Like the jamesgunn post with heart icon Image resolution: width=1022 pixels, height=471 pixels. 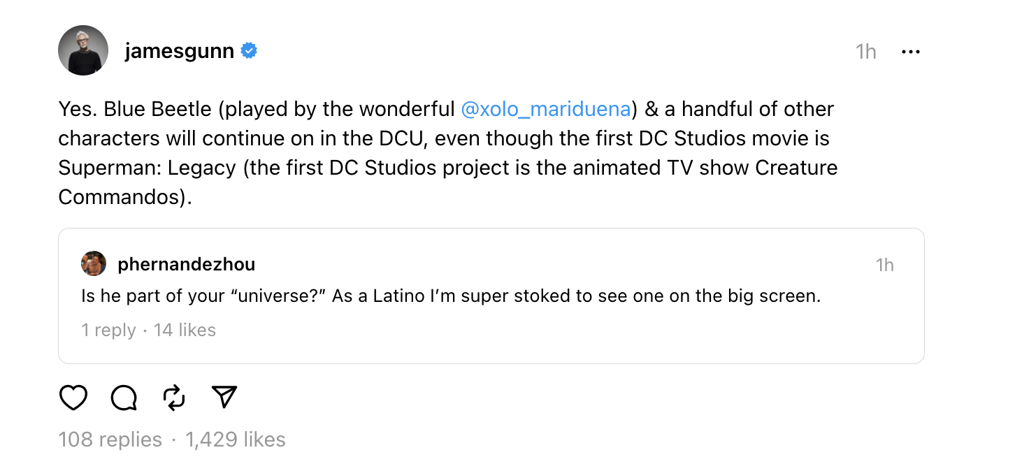[x=73, y=398]
